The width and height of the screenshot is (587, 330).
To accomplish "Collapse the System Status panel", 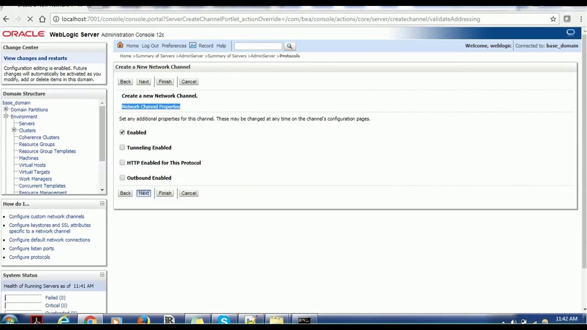I will coord(102,275).
